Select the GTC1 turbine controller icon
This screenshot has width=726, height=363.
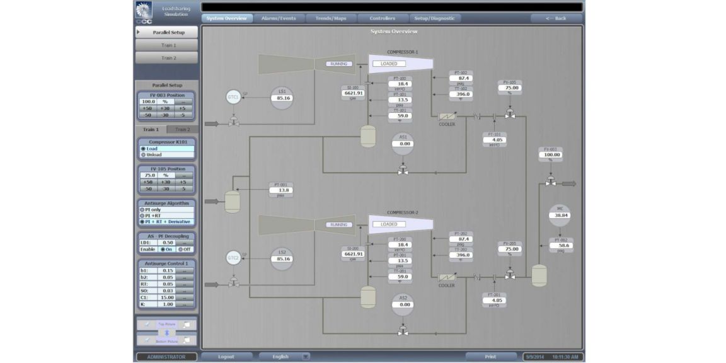click(x=233, y=97)
